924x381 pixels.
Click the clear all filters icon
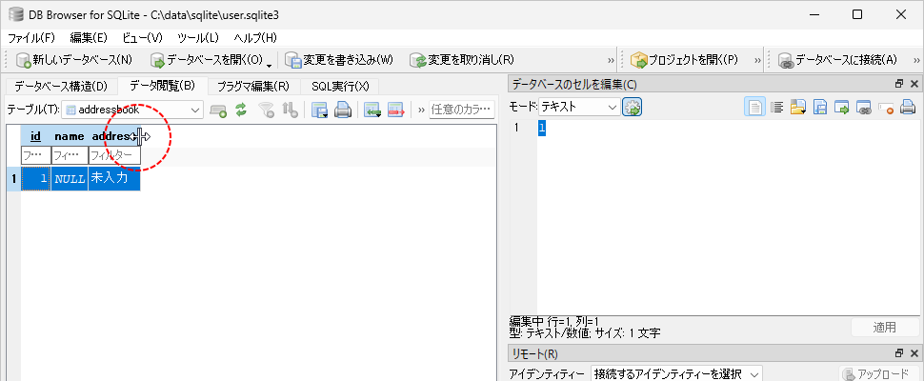click(x=266, y=110)
